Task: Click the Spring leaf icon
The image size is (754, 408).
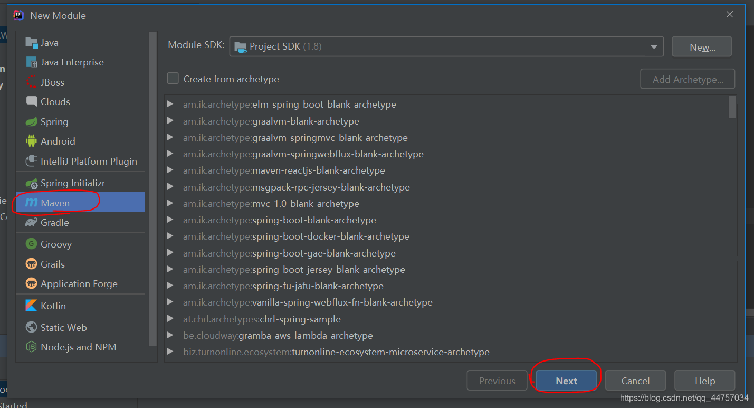Action: pyautogui.click(x=32, y=122)
